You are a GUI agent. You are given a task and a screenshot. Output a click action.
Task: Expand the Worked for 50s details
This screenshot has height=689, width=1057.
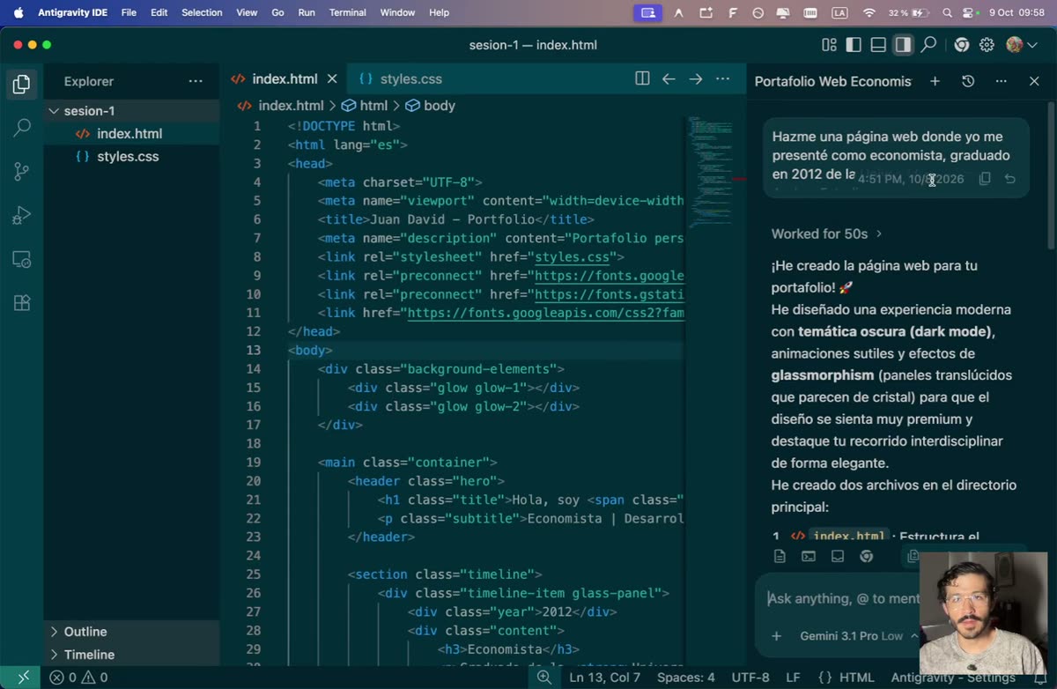click(826, 234)
